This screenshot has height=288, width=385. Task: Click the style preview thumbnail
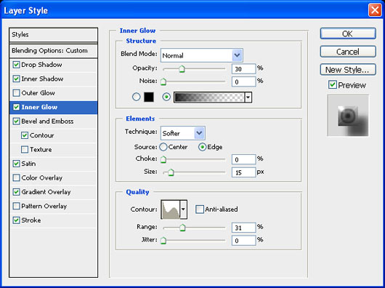point(348,116)
